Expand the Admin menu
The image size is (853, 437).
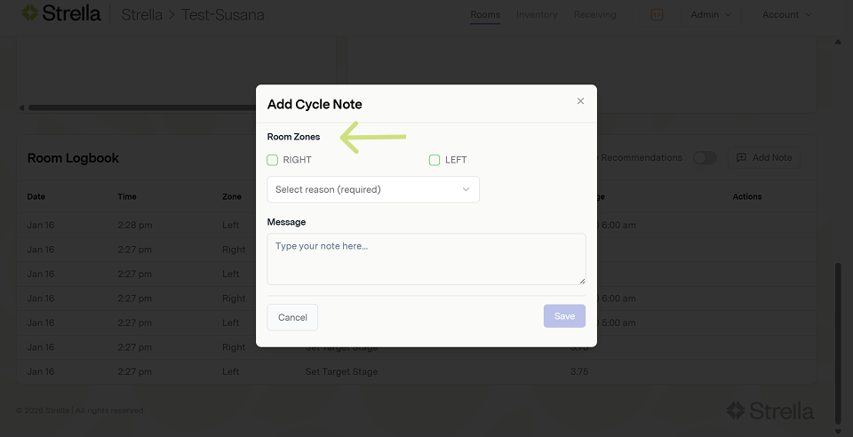coord(711,15)
